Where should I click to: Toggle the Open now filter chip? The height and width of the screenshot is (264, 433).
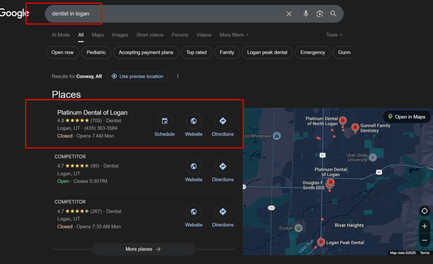63,52
